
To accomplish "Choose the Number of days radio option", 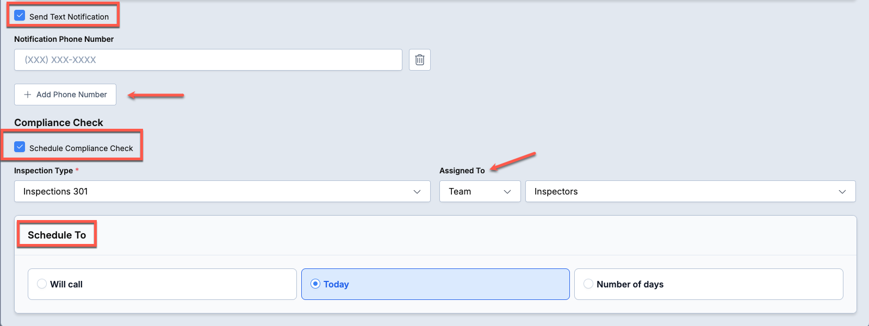I will pos(588,284).
